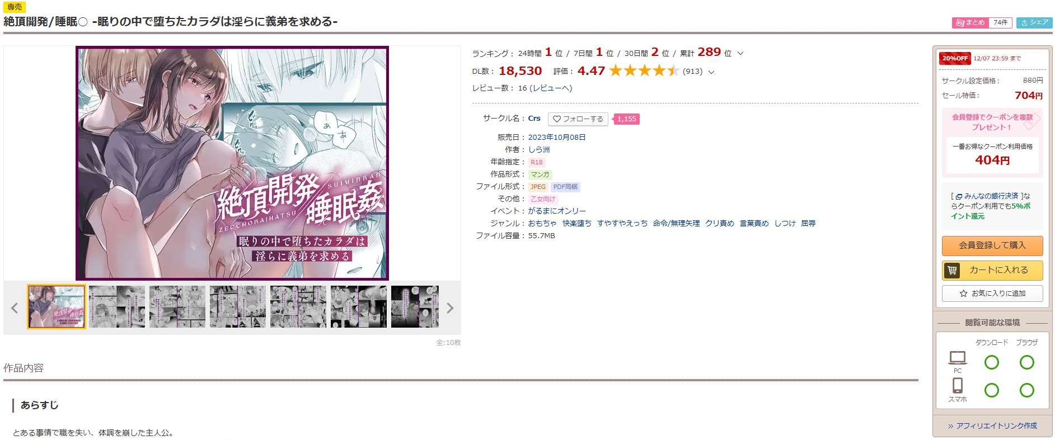Click 会員登録して購入 purchase button
The width and height of the screenshot is (1055, 440).
pos(992,245)
